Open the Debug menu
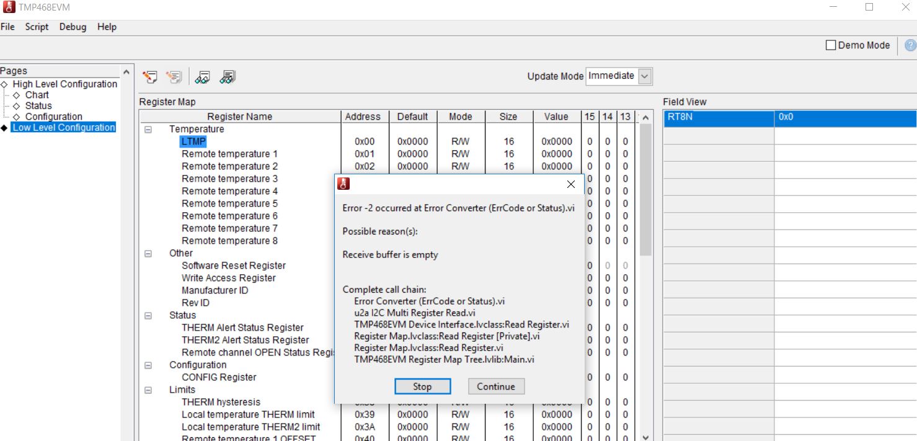The image size is (917, 441). 73,27
